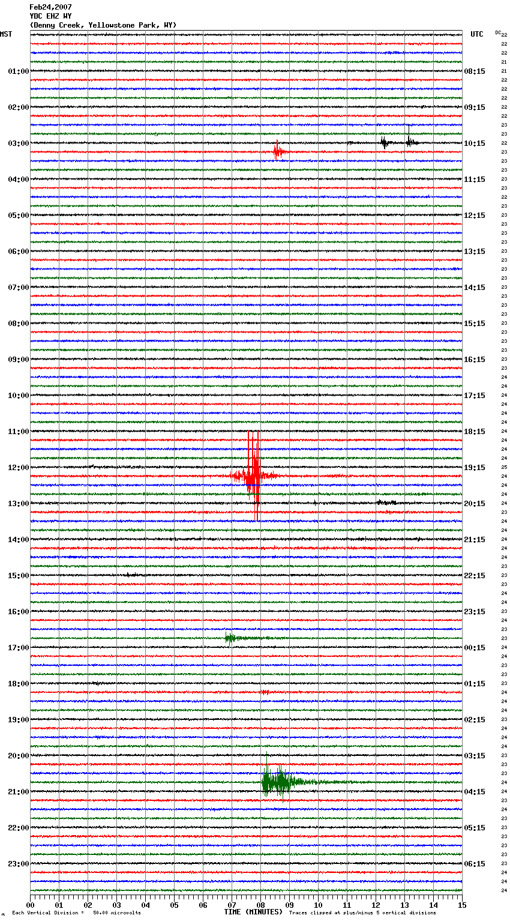Click the large red clipped event near 12:00
Image resolution: width=510 pixels, height=921 pixels.
point(254,476)
